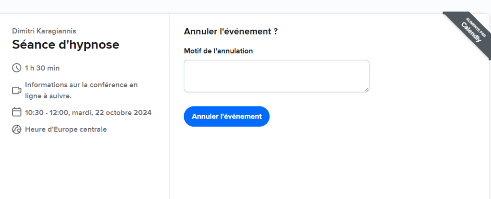Image resolution: width=491 pixels, height=199 pixels.
Task: Click the 22 octobre 2024 date text
Action: pyautogui.click(x=123, y=113)
